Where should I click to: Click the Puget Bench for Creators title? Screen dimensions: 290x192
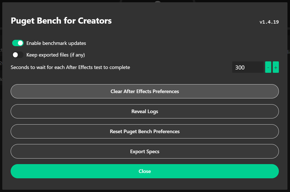pyautogui.click(x=61, y=21)
